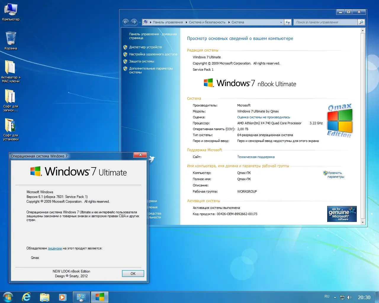Image resolution: width=379 pixels, height=303 pixels.
Task: Click the network tray icon
Action: pyautogui.click(x=342, y=297)
